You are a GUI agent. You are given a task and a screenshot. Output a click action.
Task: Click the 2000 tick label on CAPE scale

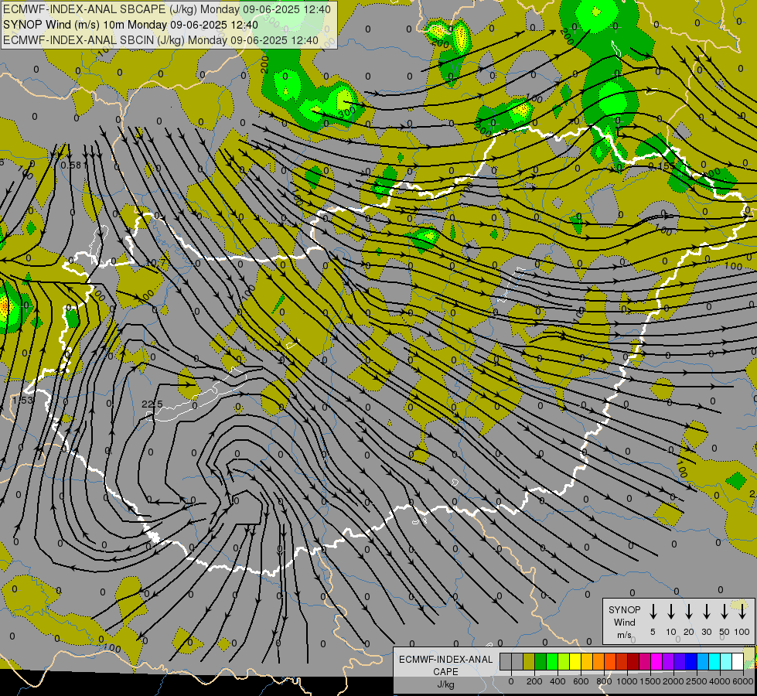point(673,681)
